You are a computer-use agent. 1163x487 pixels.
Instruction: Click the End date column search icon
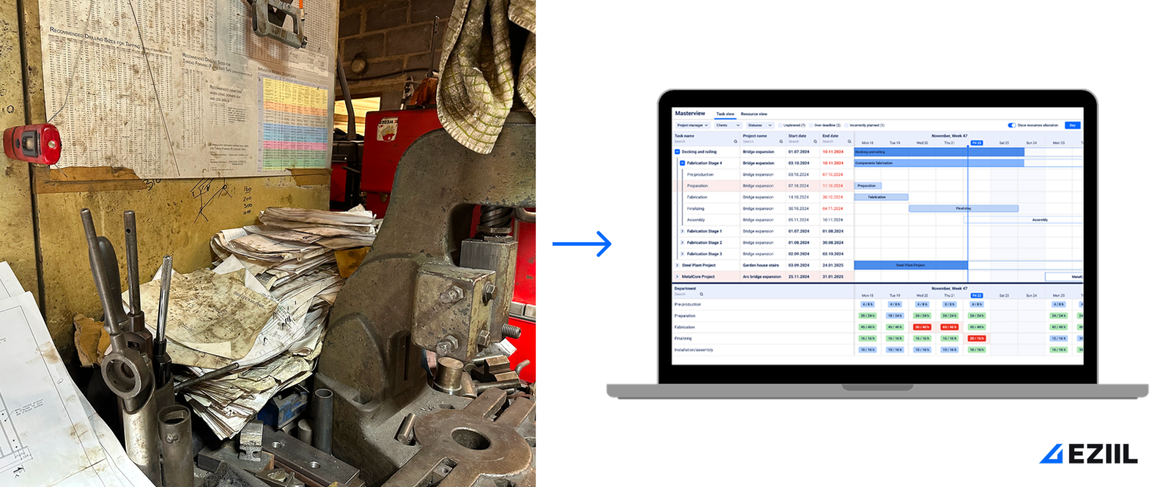click(x=849, y=141)
